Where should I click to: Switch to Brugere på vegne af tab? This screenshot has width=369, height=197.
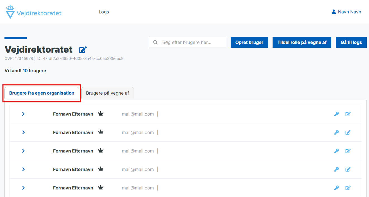coord(108,93)
